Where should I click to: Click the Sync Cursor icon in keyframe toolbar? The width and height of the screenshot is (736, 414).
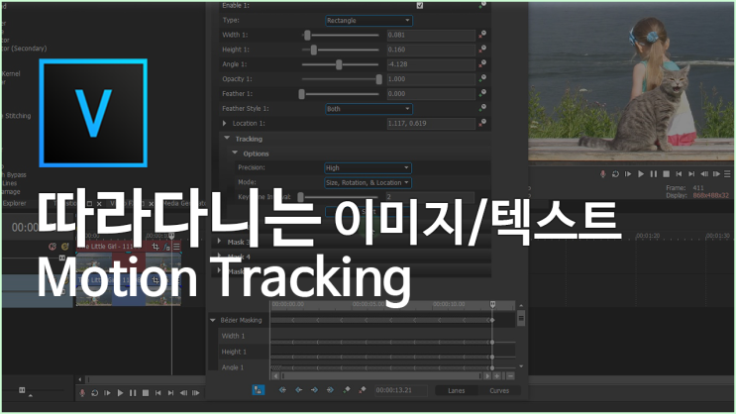[x=259, y=390]
